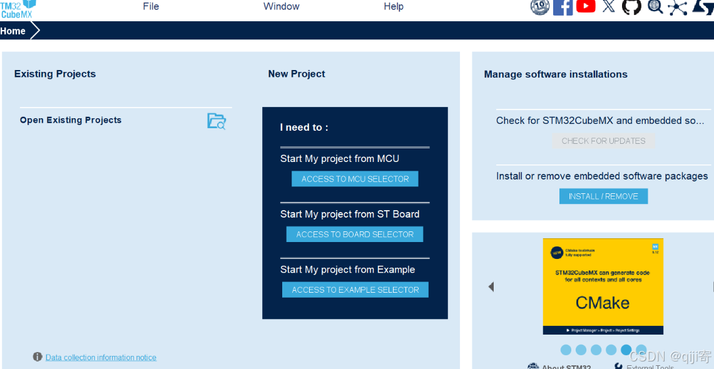Click ACCESS TO MCU SELECTOR button
Screen dimensions: 714x369
point(355,179)
